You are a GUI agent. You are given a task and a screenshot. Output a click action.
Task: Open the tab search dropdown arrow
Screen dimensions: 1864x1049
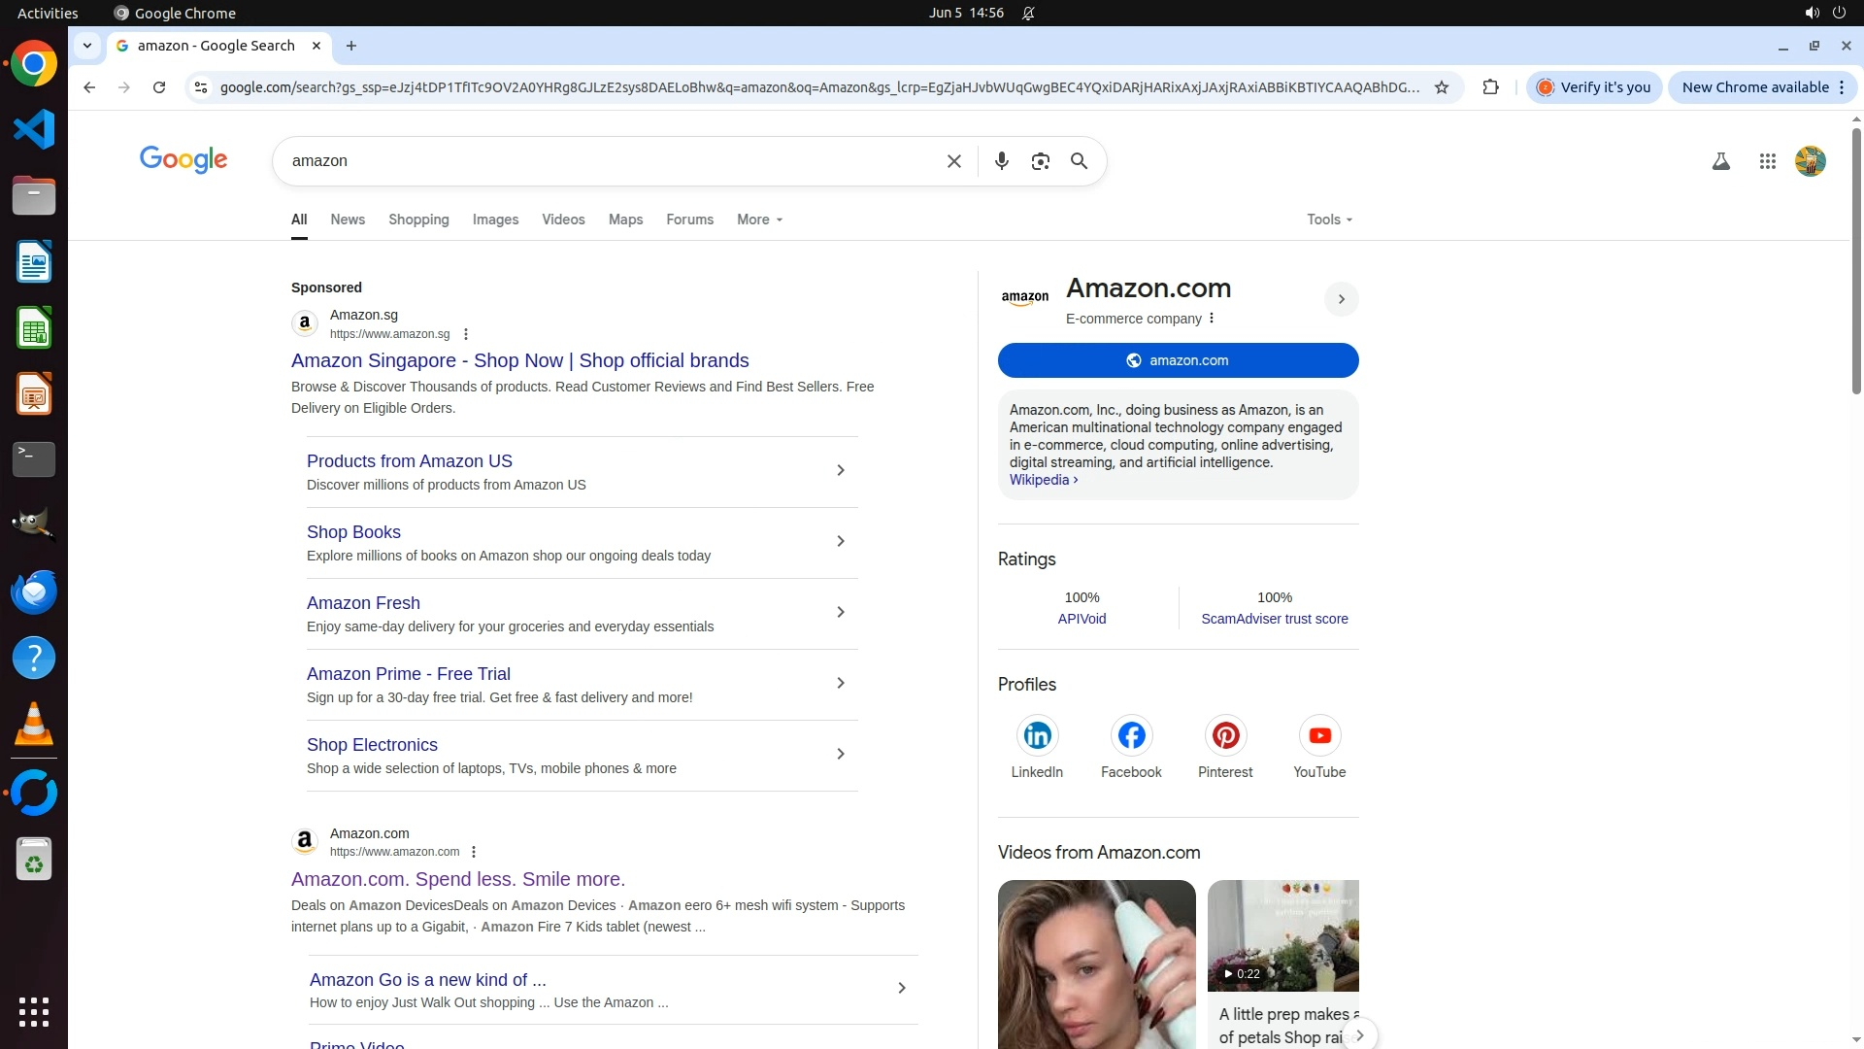[x=87, y=46]
